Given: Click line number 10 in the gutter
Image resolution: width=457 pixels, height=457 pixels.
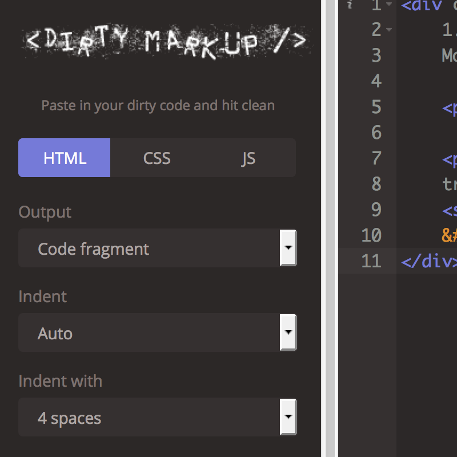Looking at the screenshot, I should click(371, 235).
